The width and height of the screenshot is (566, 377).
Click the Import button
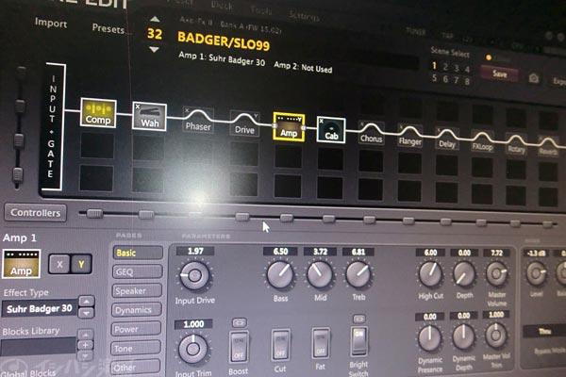coord(51,23)
